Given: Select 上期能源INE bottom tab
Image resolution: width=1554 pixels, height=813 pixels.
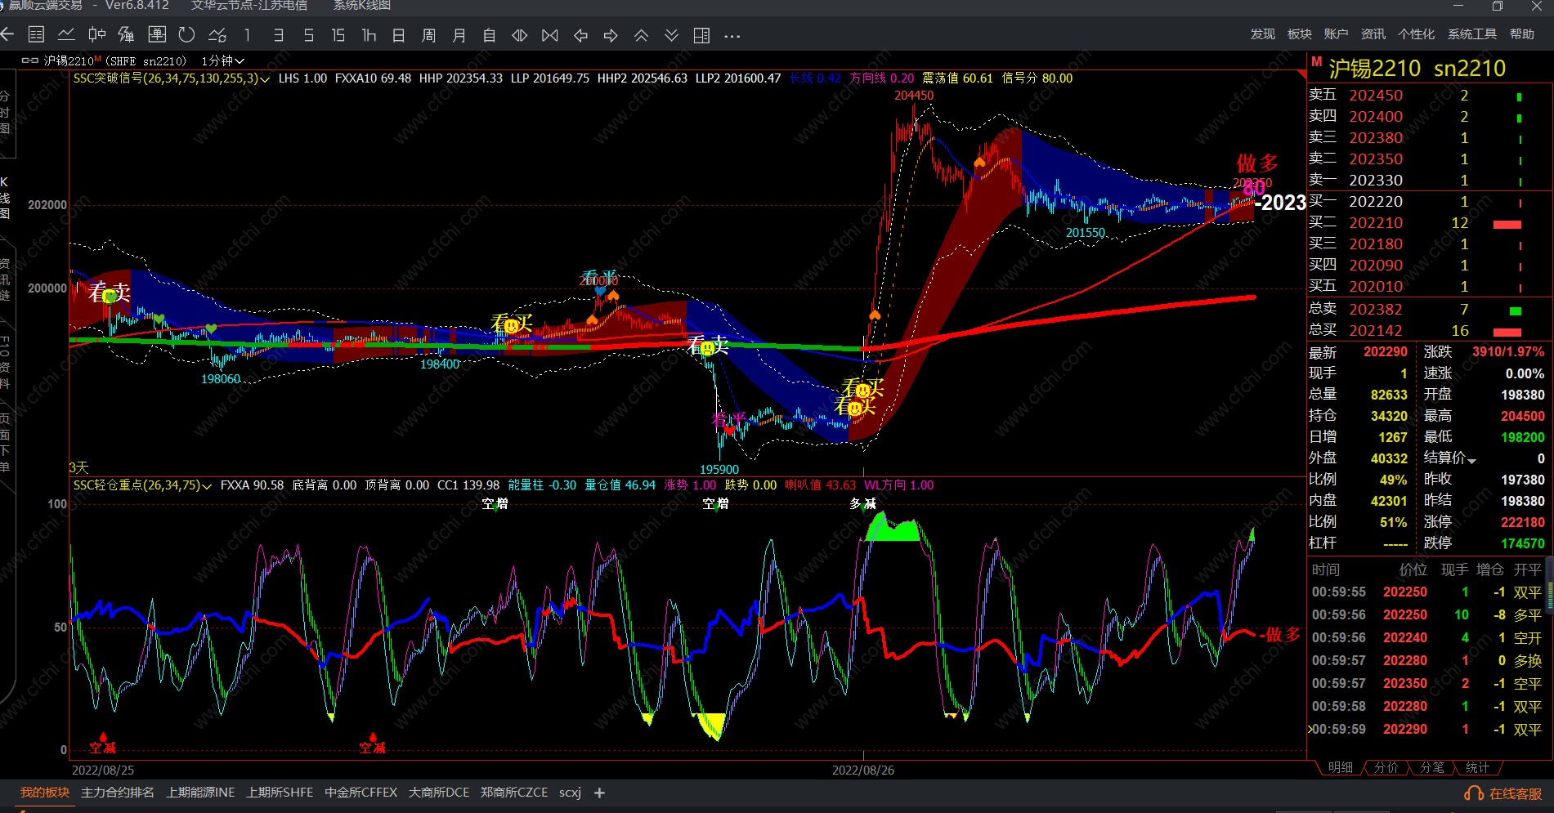Looking at the screenshot, I should click(200, 793).
